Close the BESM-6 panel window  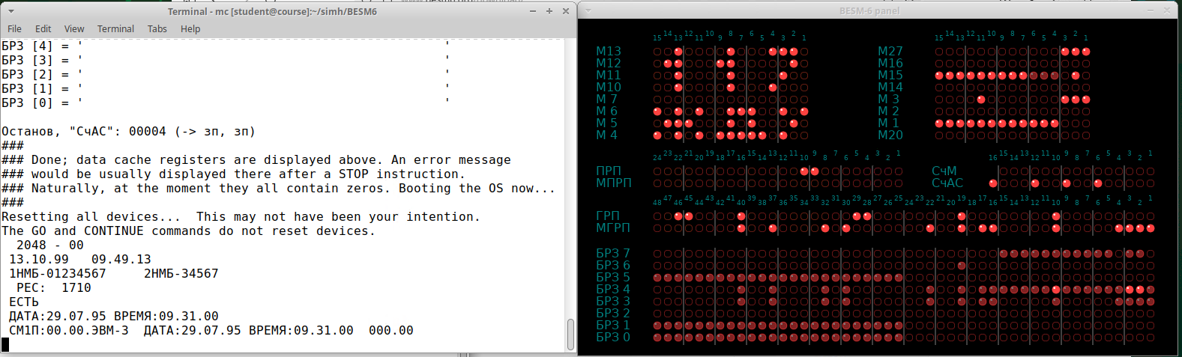[x=1167, y=11]
